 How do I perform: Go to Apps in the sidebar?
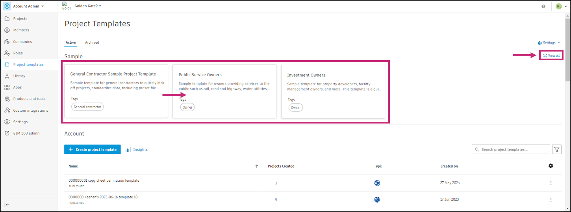(17, 87)
